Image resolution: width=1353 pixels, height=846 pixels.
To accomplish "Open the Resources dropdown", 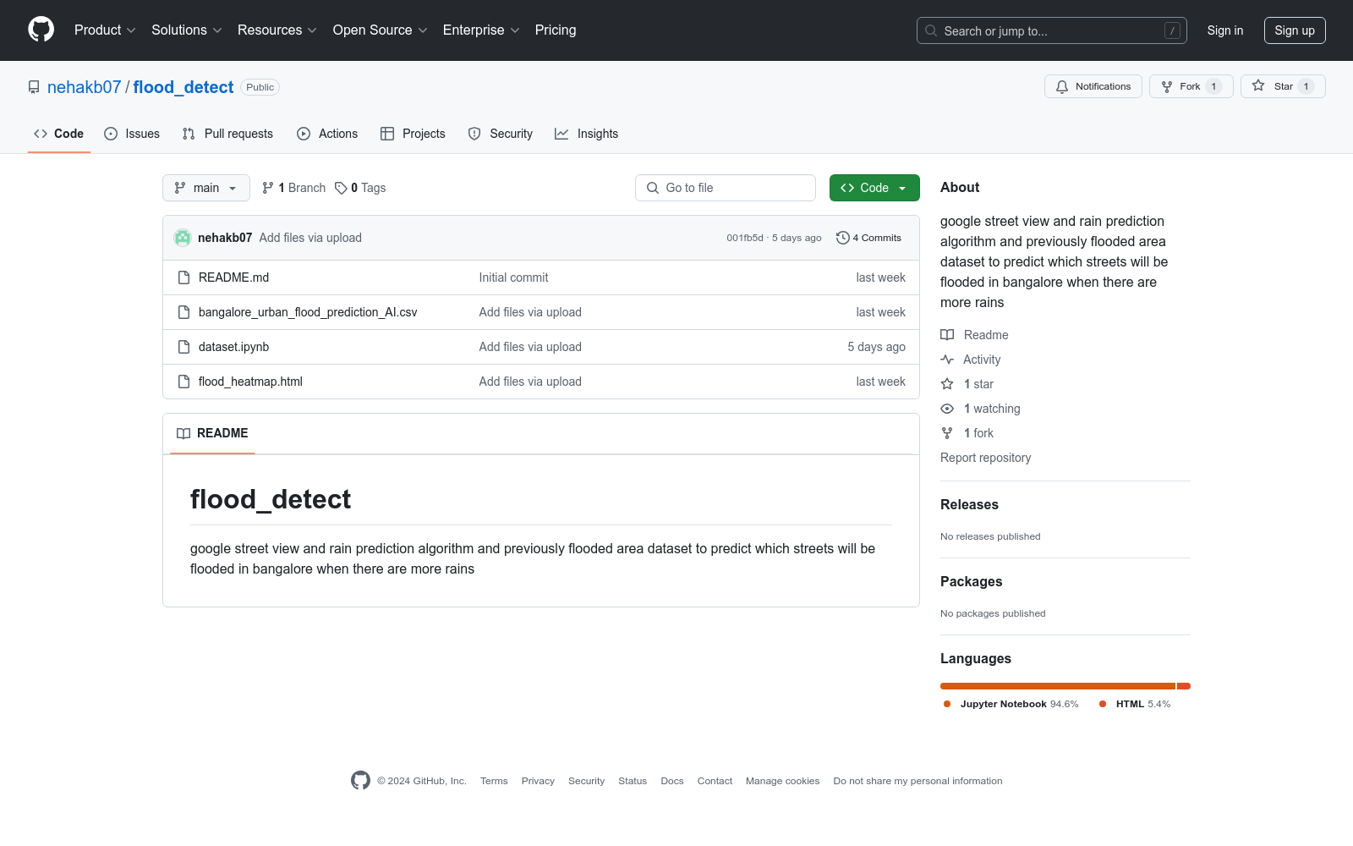I will (277, 30).
